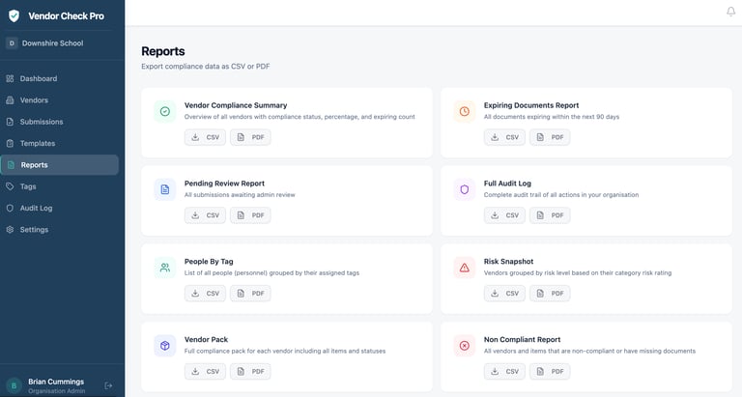
Task: Click the Vendor Compliance Summary checkmark icon
Action: point(165,111)
